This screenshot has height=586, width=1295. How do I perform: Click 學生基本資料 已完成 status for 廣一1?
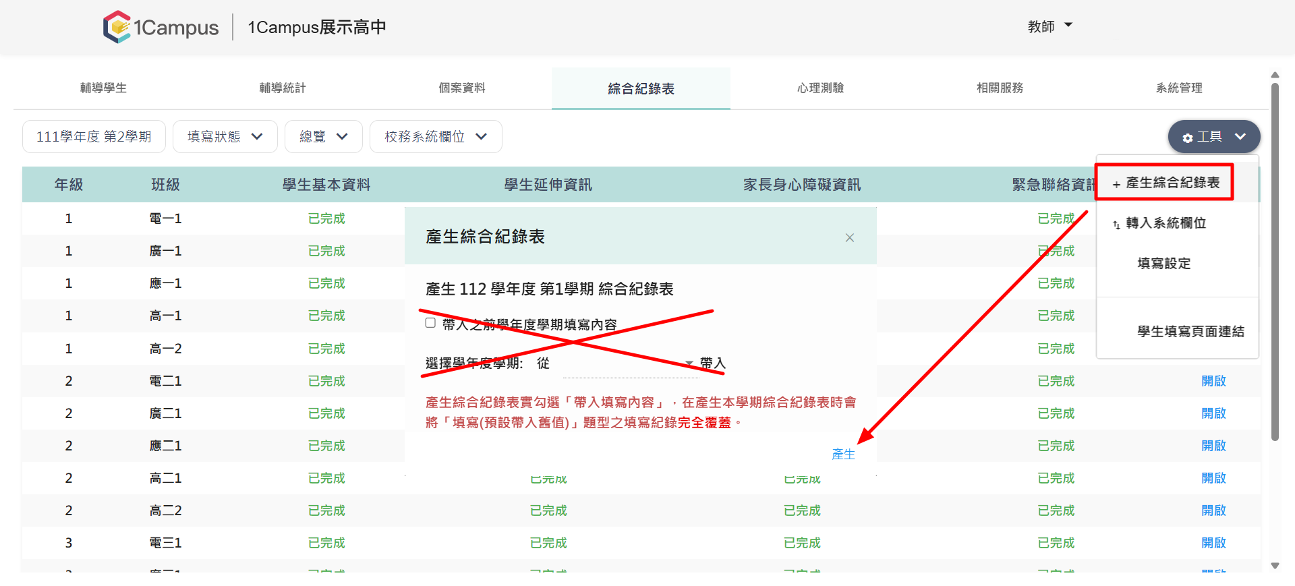[326, 251]
